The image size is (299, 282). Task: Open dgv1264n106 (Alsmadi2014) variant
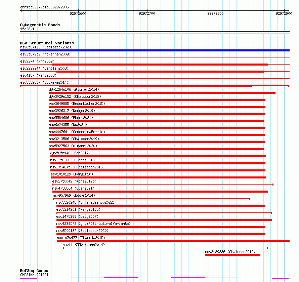(74, 89)
